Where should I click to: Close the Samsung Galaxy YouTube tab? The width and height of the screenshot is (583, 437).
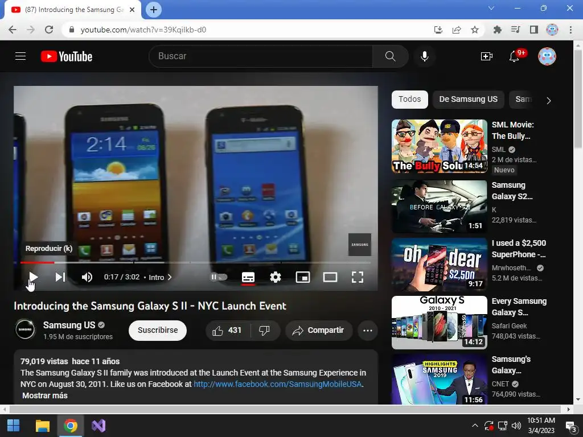(x=132, y=10)
